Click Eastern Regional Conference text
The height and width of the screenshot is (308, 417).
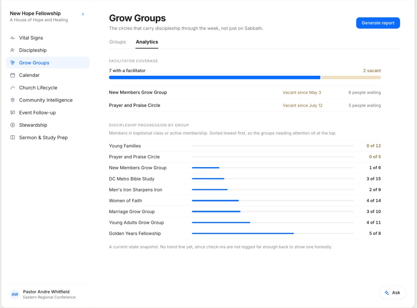click(x=49, y=297)
